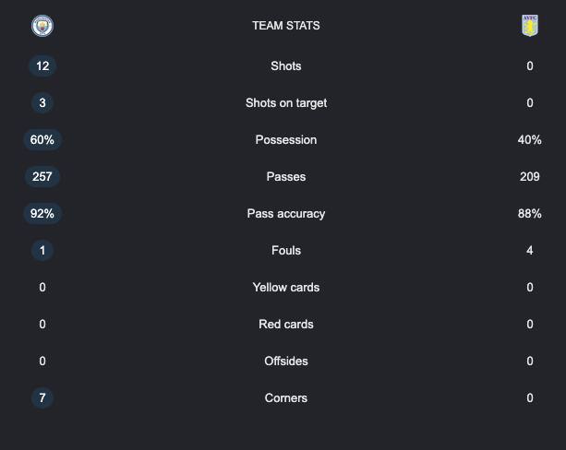Click the Shots on target label
566x450 pixels.
286,103
